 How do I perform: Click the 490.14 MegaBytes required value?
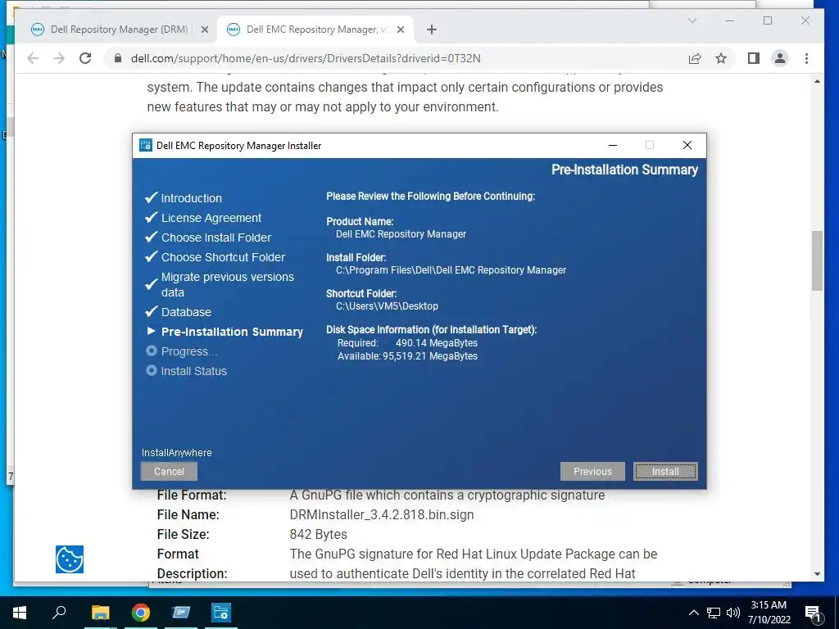[437, 343]
